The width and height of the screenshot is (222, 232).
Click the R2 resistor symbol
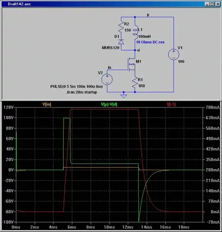(121, 27)
